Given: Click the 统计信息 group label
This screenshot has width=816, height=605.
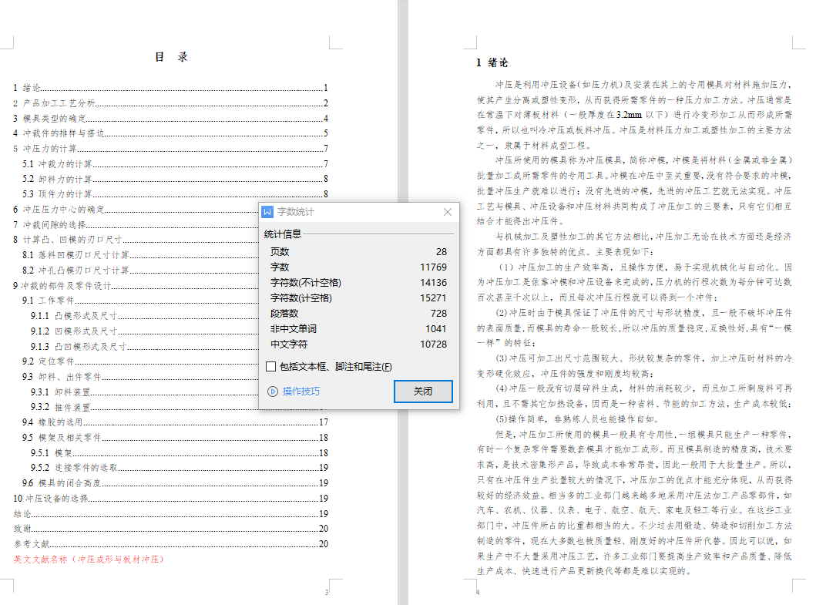Looking at the screenshot, I should [283, 234].
